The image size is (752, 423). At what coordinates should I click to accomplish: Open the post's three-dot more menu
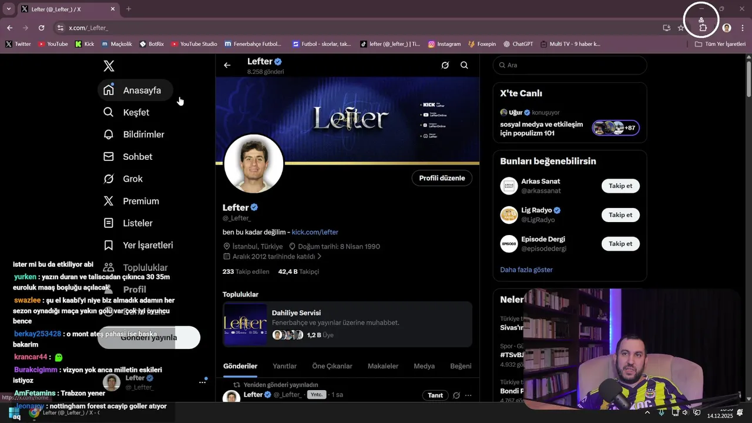pos(468,395)
